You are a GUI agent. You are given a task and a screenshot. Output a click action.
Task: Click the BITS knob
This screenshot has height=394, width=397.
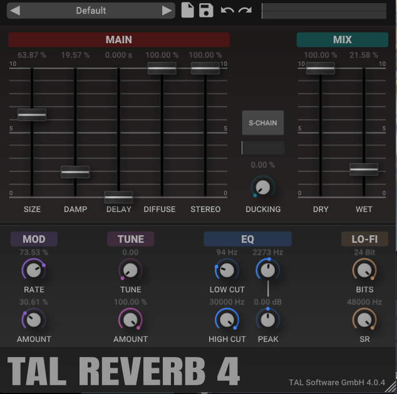pos(364,270)
